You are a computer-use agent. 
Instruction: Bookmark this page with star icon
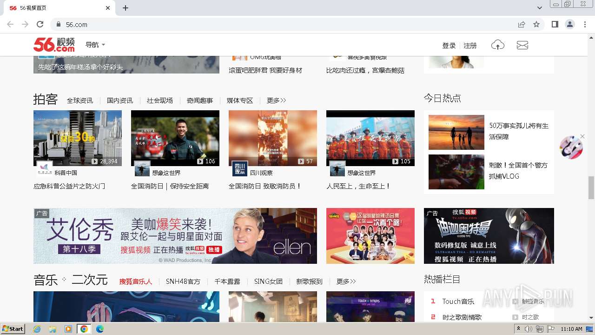536,24
